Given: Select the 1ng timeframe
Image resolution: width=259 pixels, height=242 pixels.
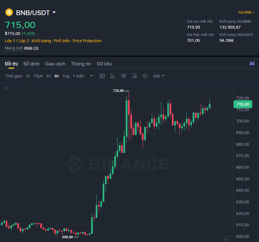Looking at the screenshot, I should (66, 76).
